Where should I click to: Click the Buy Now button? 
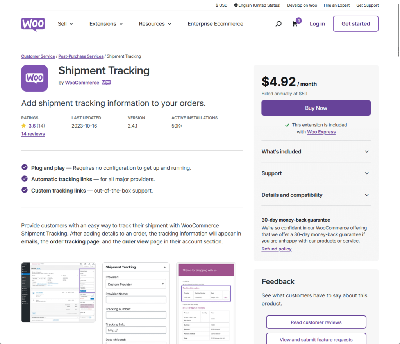tap(316, 108)
